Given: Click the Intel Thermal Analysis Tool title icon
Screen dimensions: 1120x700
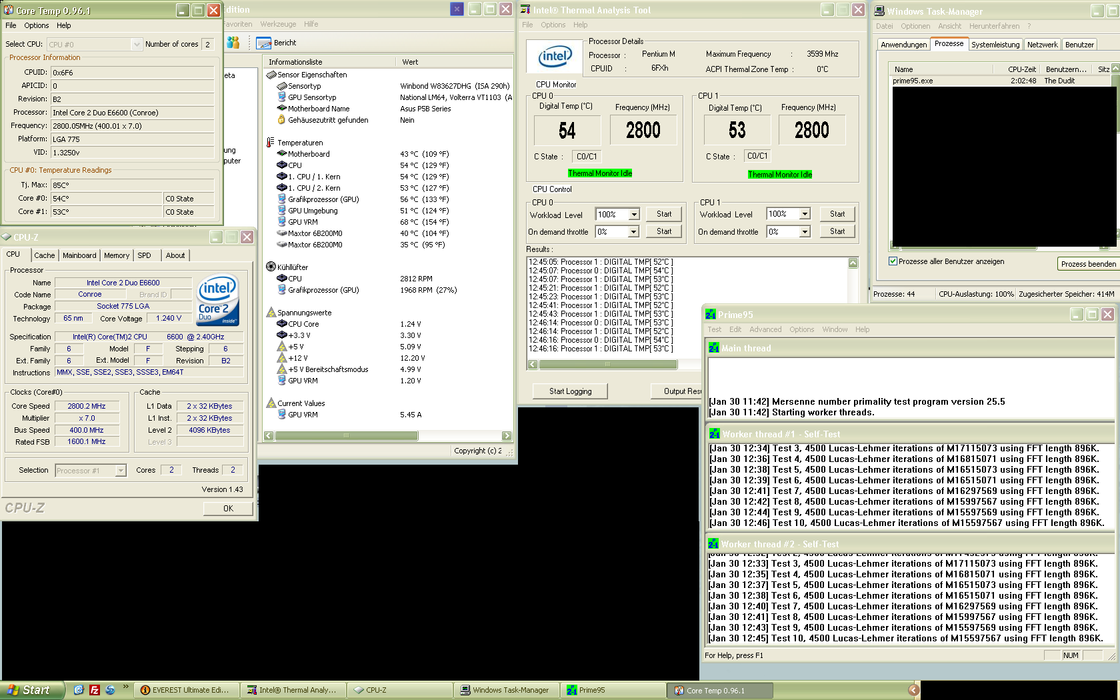Looking at the screenshot, I should click(x=525, y=10).
